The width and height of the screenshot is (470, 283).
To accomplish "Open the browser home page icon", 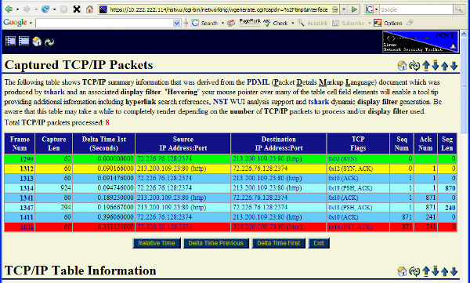I will coord(89,9).
